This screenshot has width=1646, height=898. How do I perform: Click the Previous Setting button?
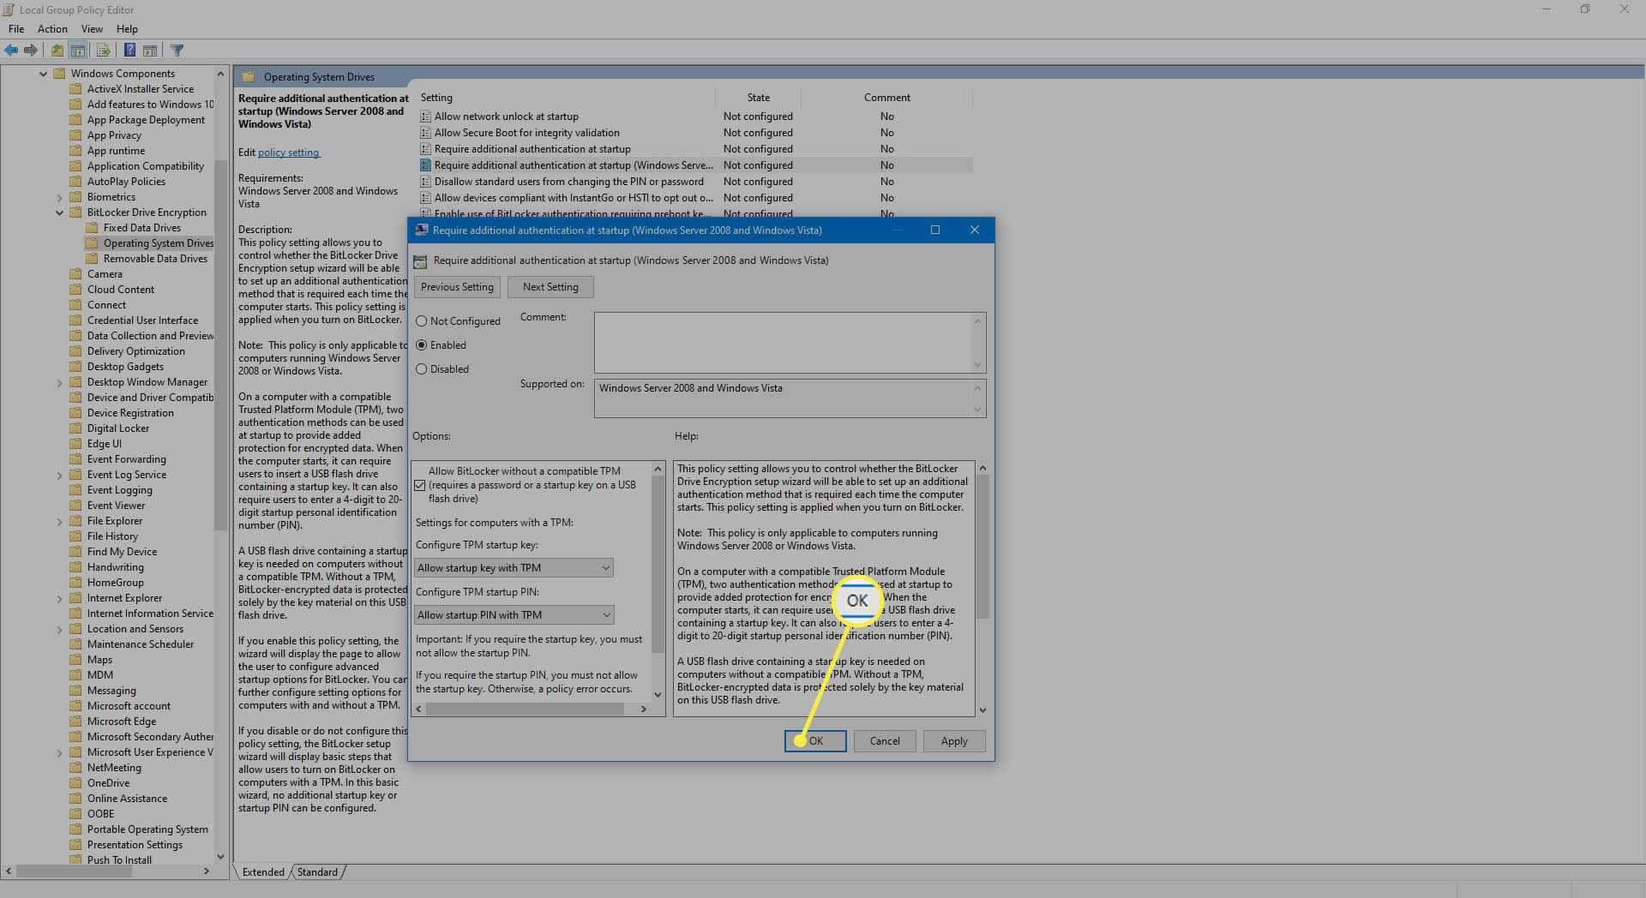tap(457, 287)
